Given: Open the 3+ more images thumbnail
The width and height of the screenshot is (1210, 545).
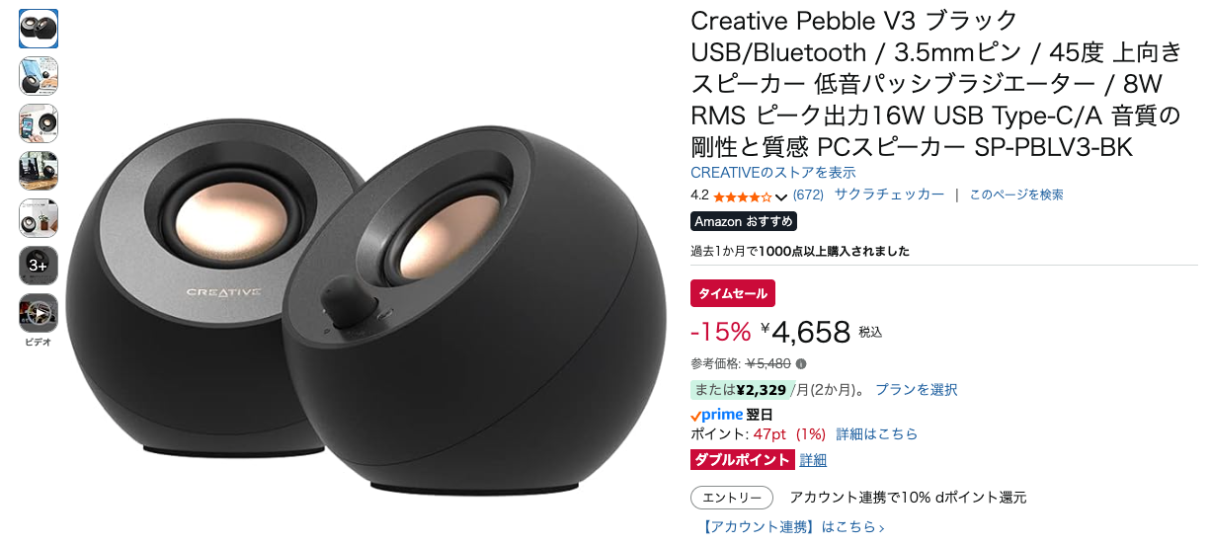Looking at the screenshot, I should coord(39,266).
